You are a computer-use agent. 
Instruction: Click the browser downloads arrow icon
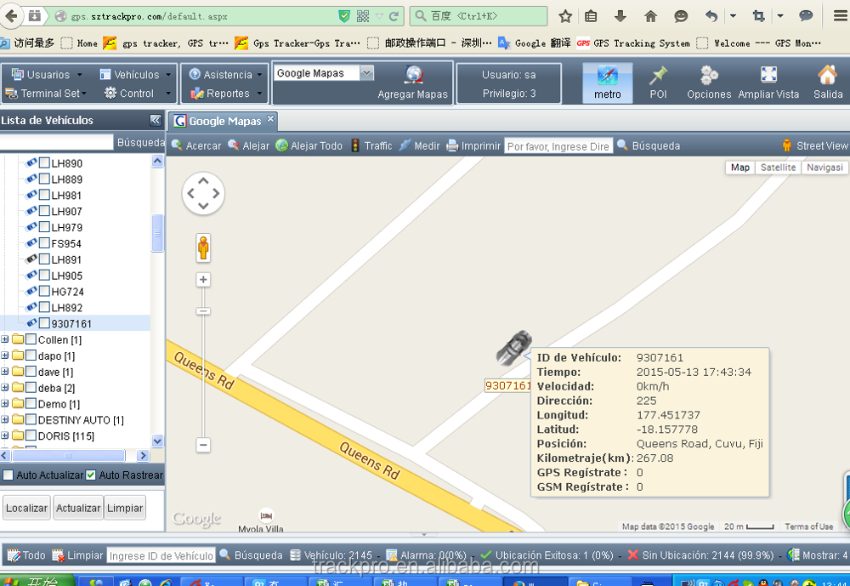[620, 16]
